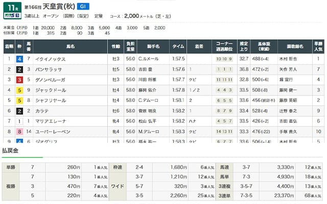The height and width of the screenshot is (204, 327).
Task: Click body weight 488(+4)
Action: coord(260,59)
